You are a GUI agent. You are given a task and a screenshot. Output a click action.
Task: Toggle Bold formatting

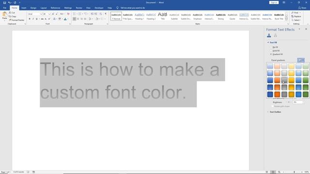(x=30, y=19)
